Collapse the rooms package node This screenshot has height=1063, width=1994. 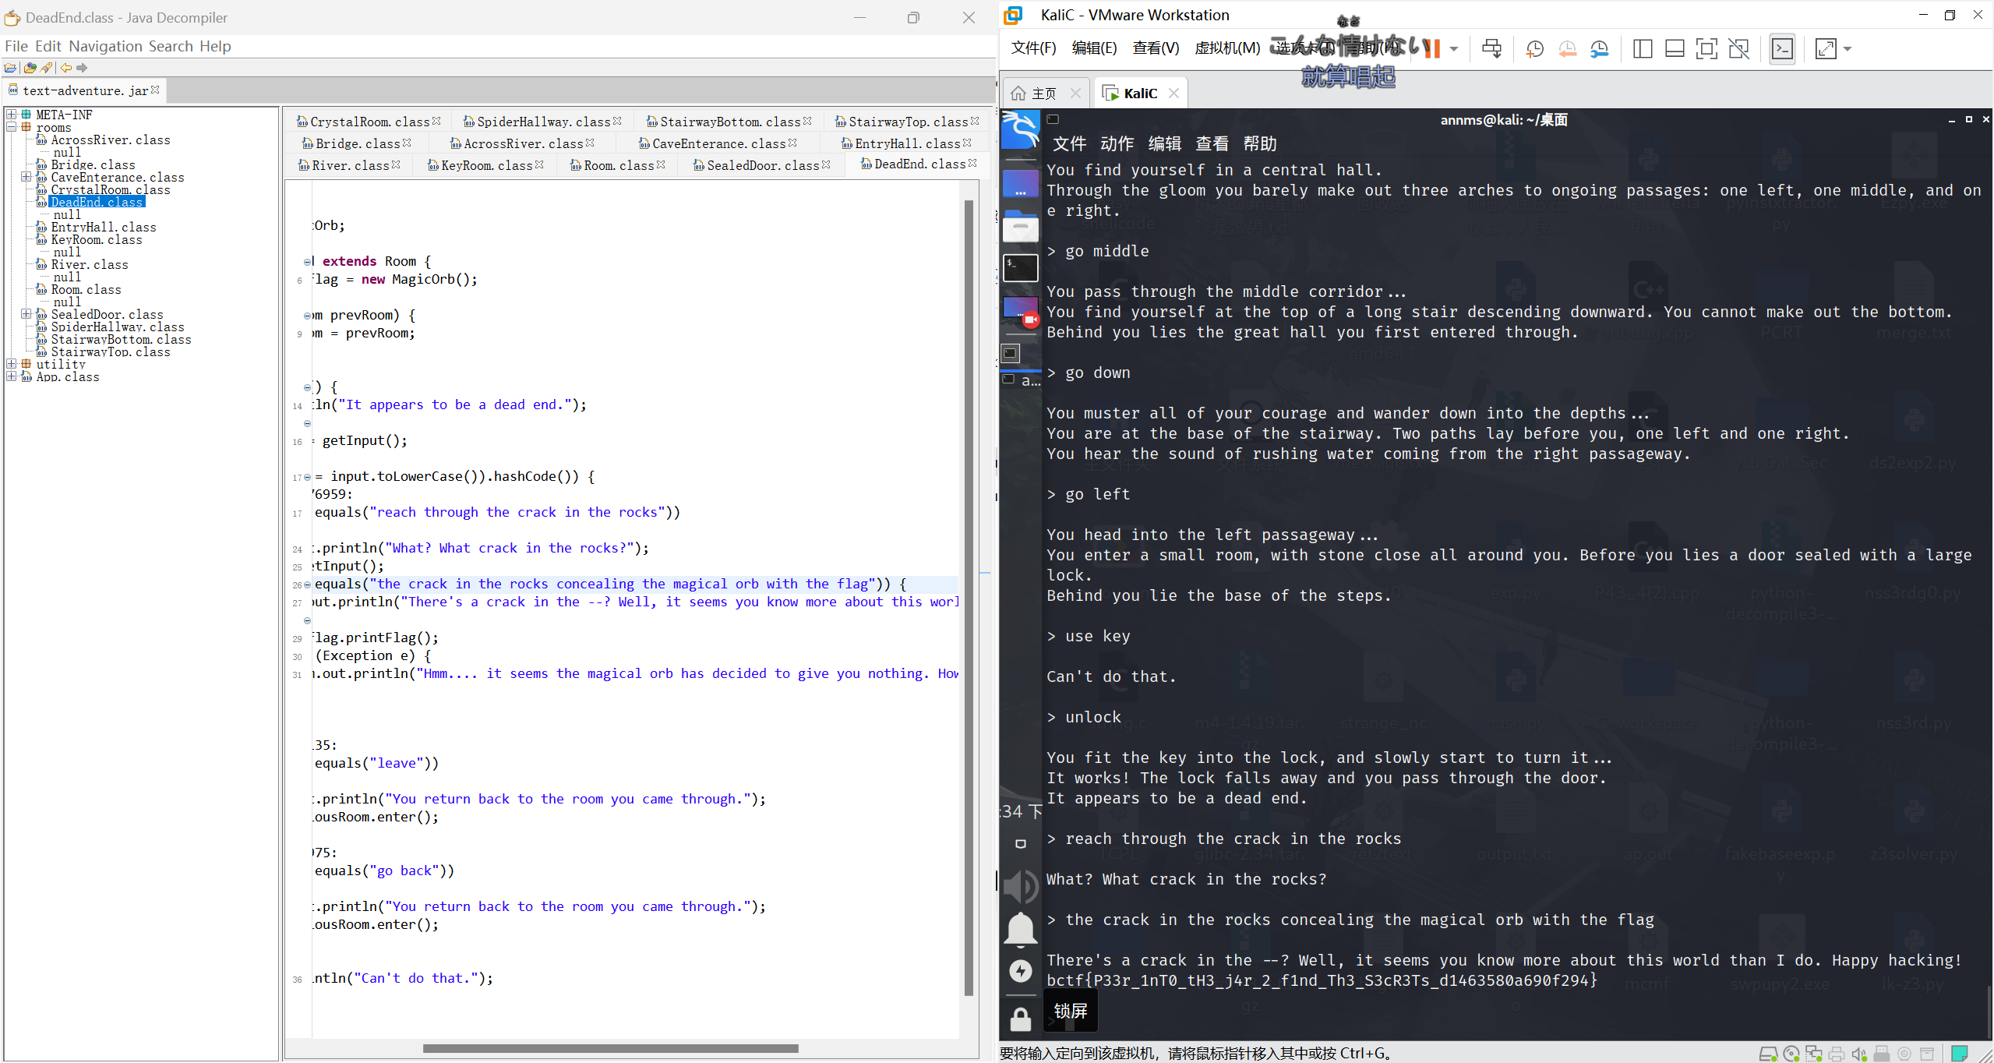(12, 127)
